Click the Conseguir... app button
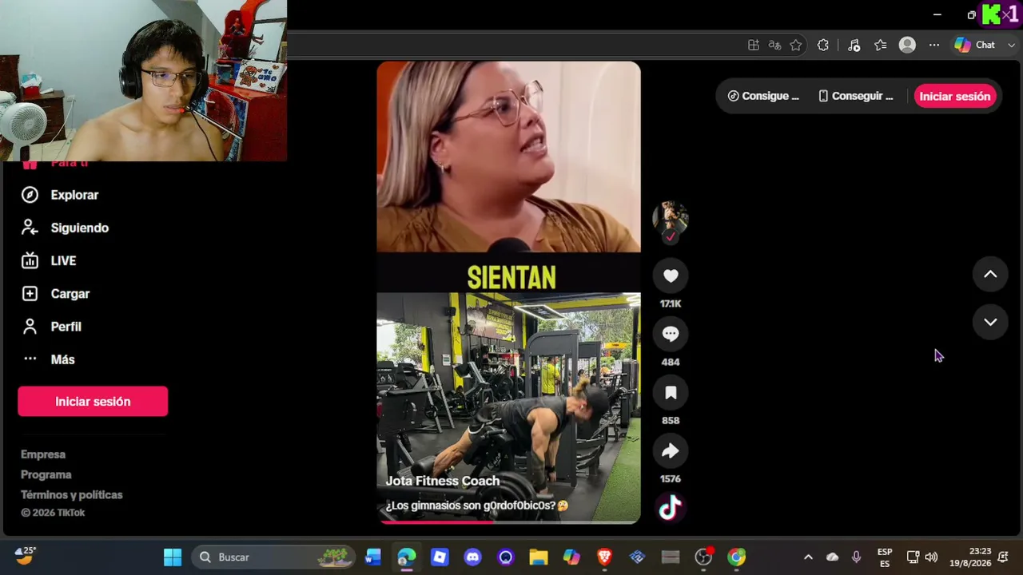1023x575 pixels. tap(856, 96)
